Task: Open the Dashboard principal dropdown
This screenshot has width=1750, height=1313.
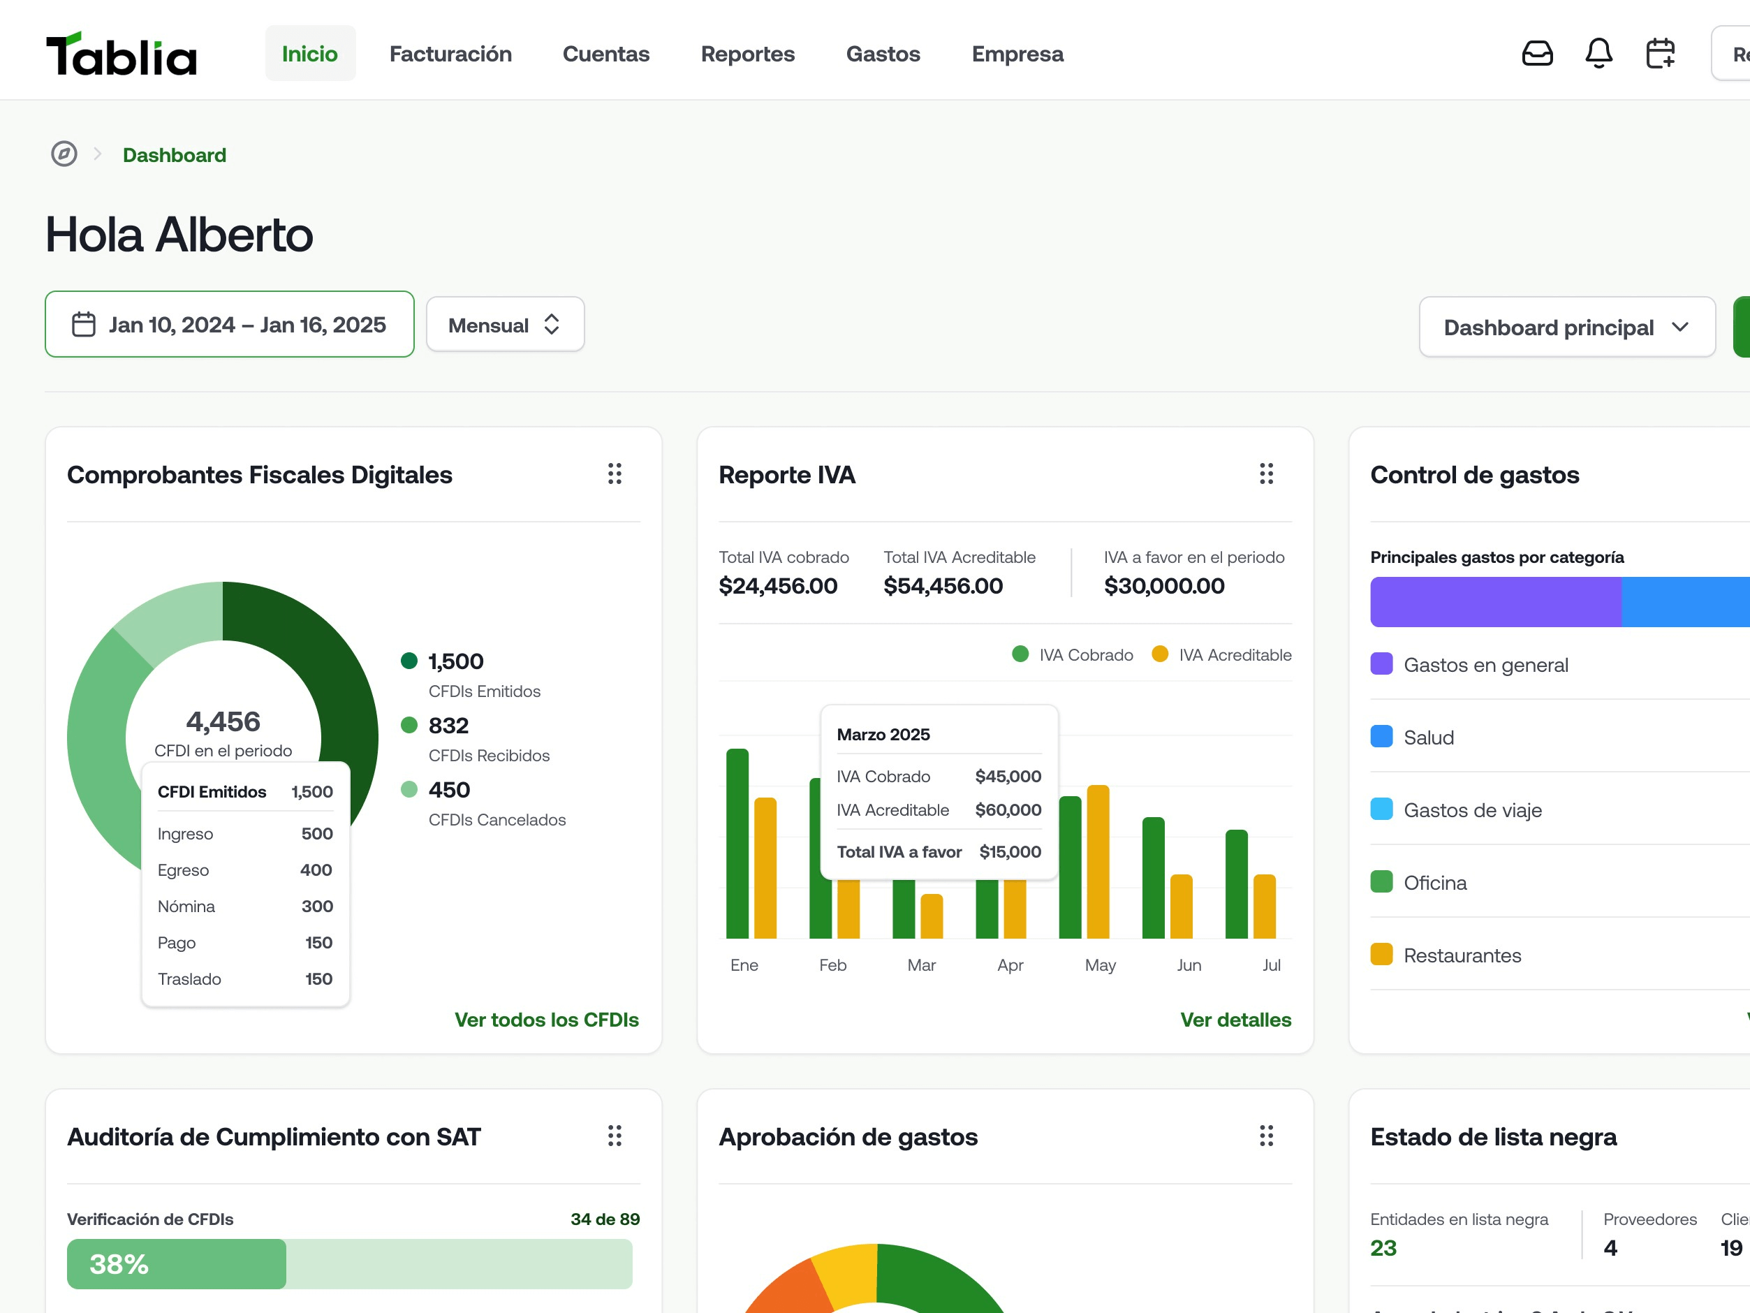Action: pos(1566,327)
